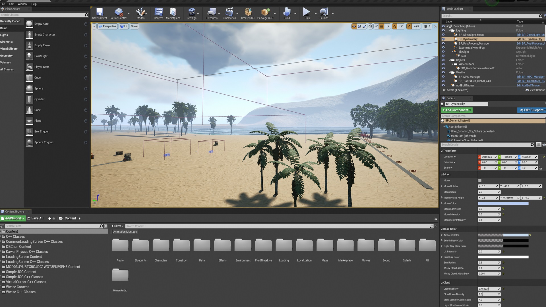Viewport: 546px width, 307px height.
Task: Toggle the Lit viewport shading mode
Action: tap(124, 26)
